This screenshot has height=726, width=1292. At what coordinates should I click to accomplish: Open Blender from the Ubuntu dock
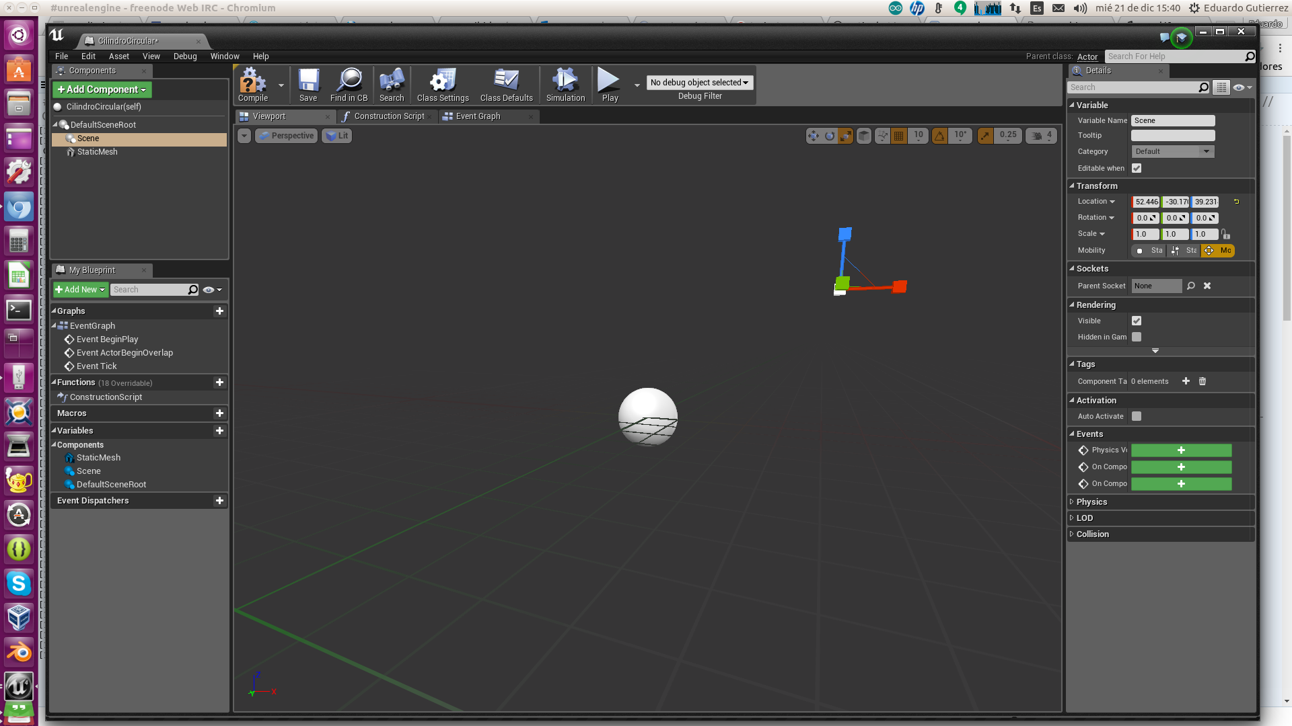pyautogui.click(x=19, y=651)
